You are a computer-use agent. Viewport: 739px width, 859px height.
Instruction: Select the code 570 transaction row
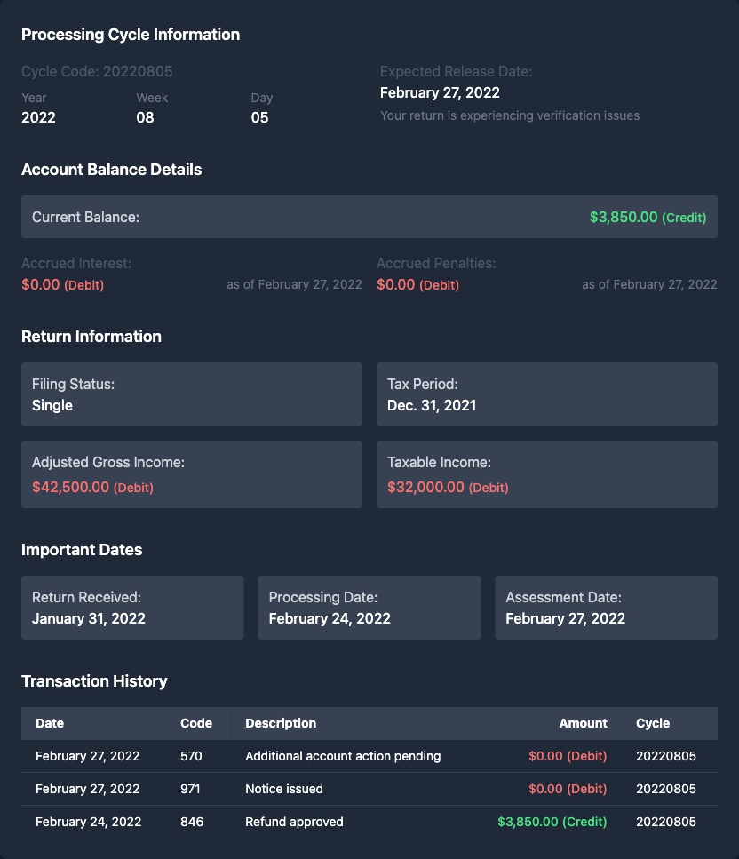click(x=369, y=756)
